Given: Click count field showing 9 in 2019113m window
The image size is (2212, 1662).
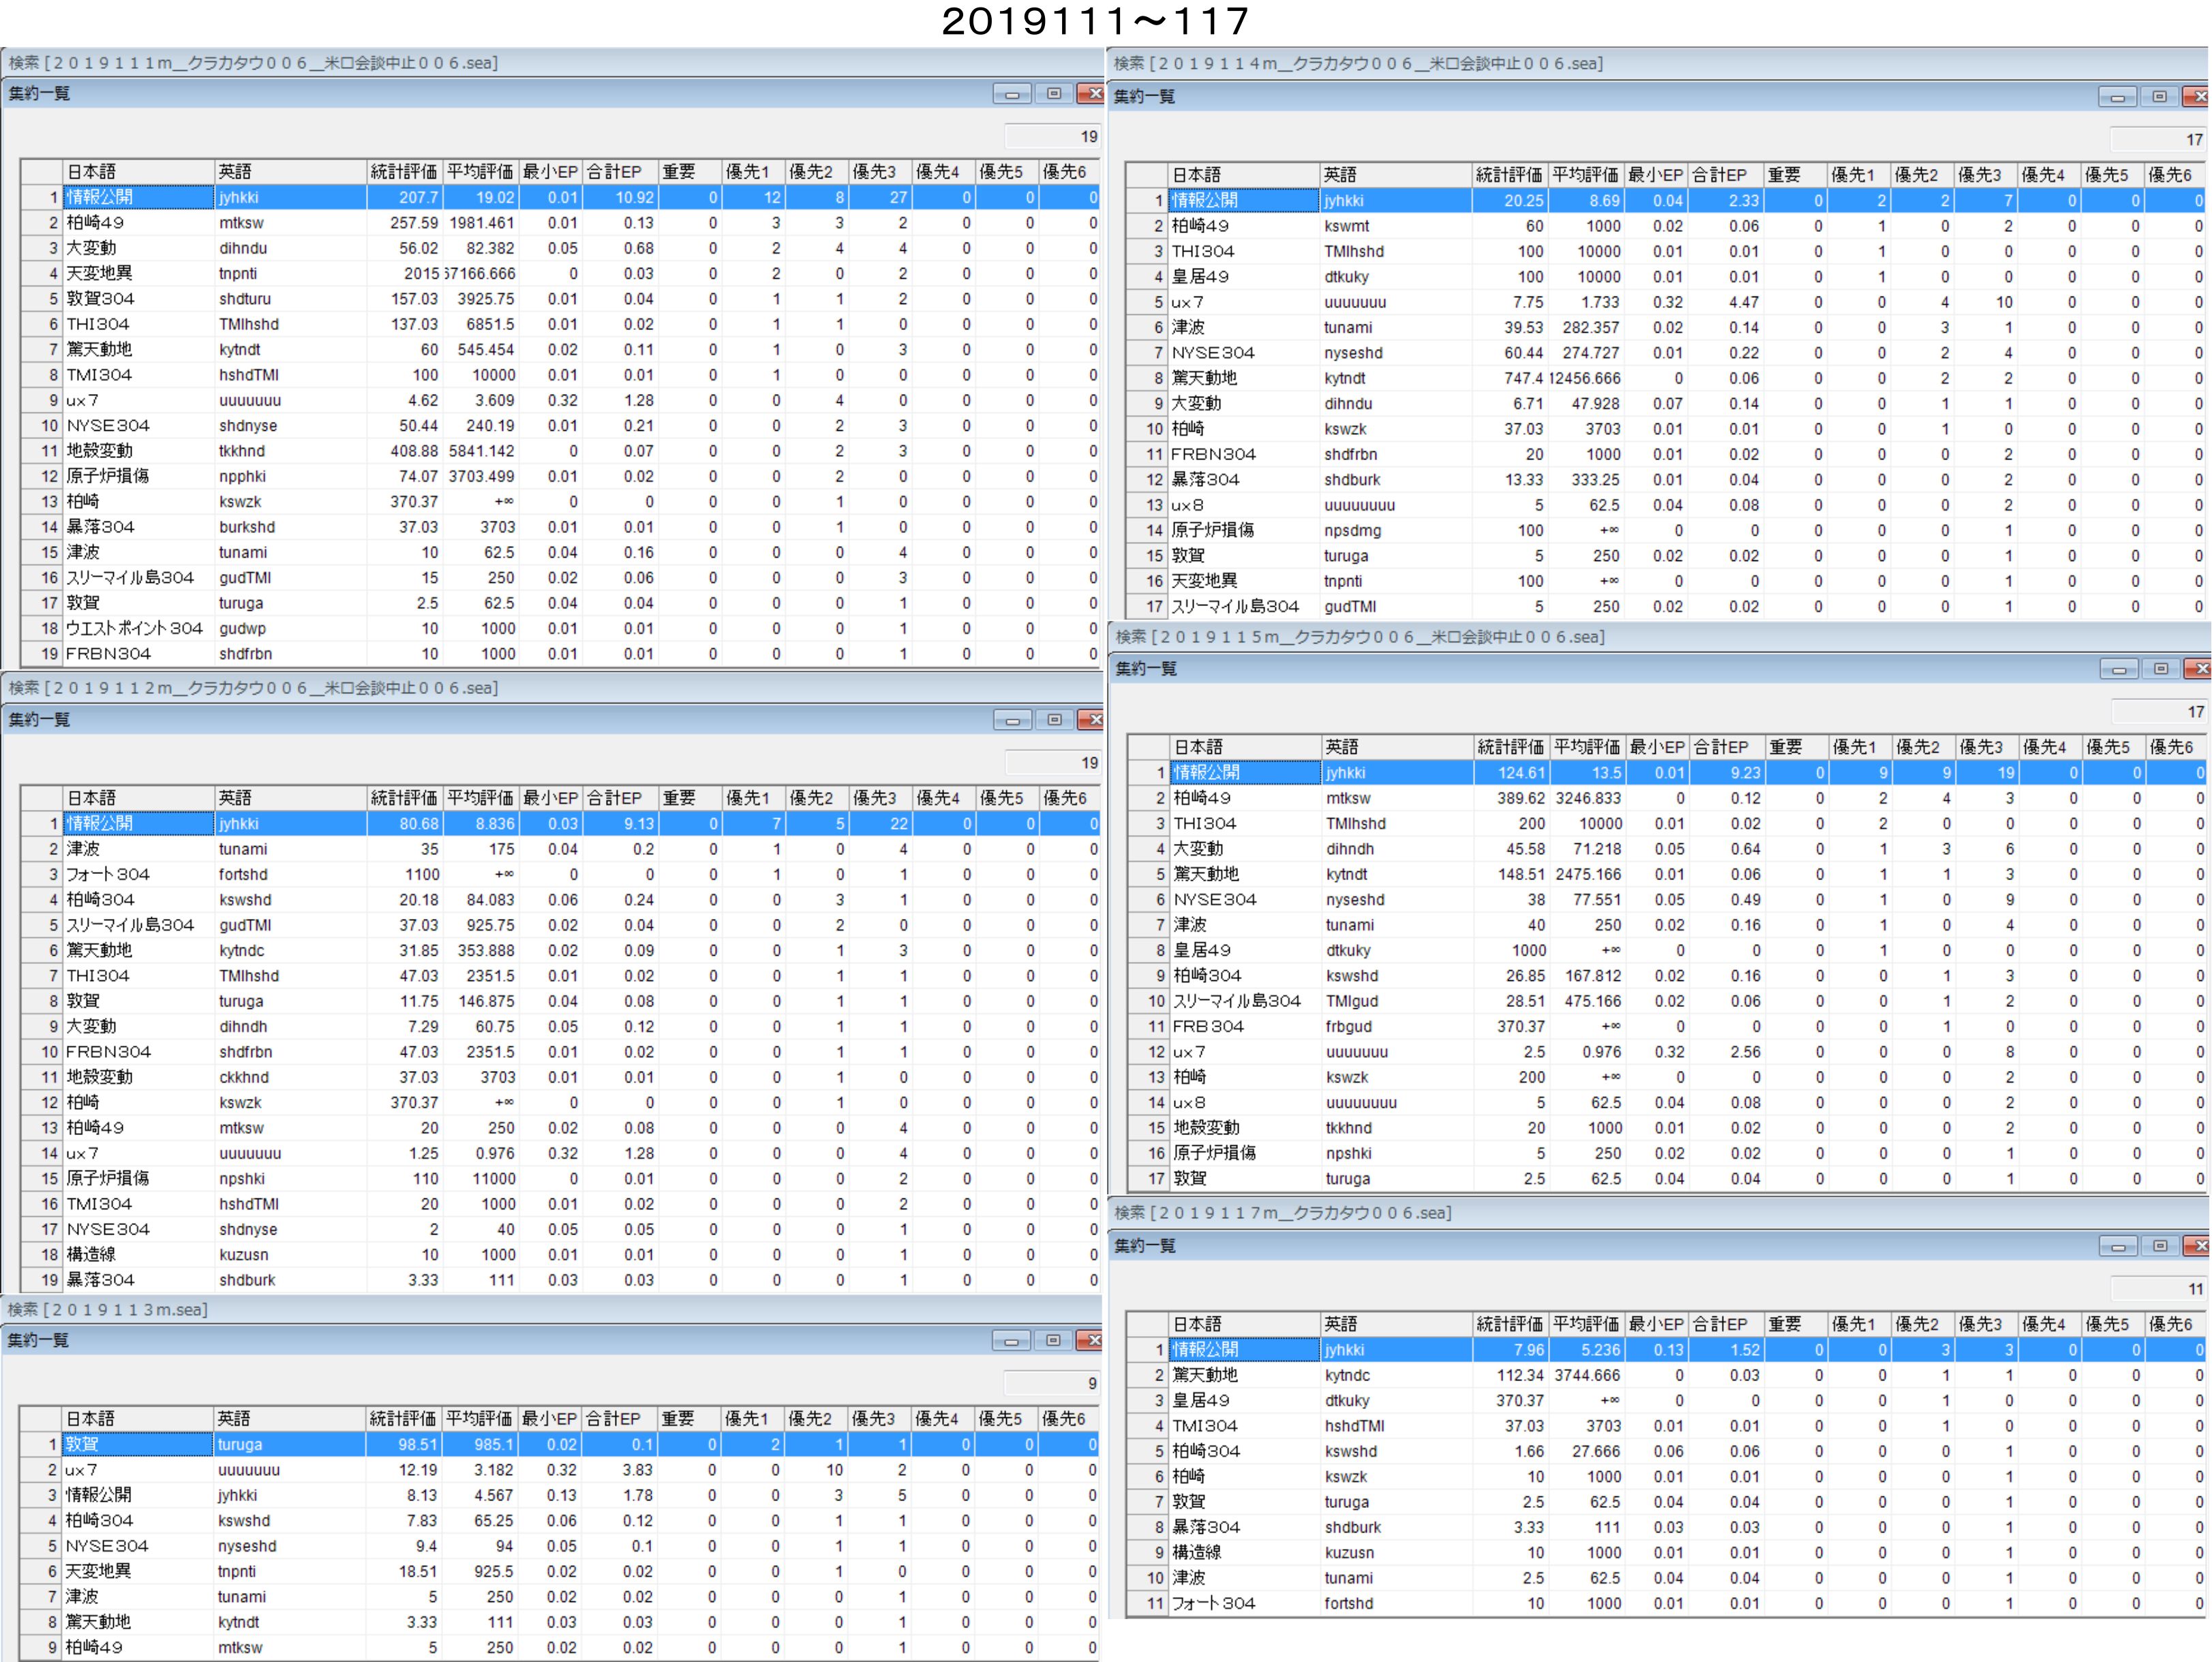Looking at the screenshot, I should 1052,1384.
